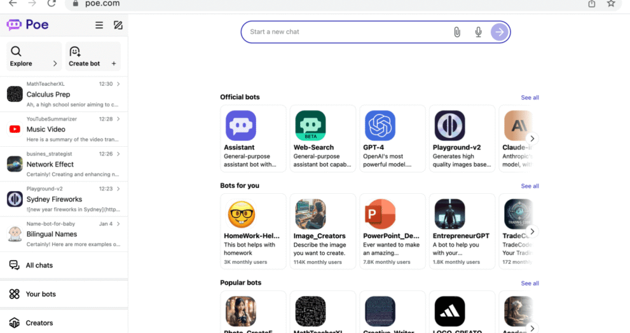This screenshot has height=333, width=630.
Task: Expand Music Video chat chevron
Action: (x=118, y=119)
